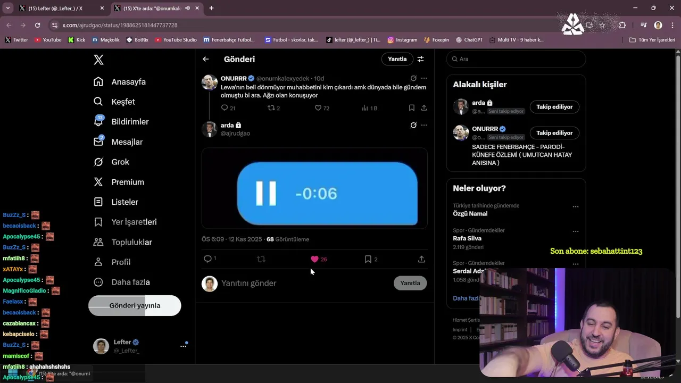Open more options on ONURRR tweet
681x383 pixels.
424,78
